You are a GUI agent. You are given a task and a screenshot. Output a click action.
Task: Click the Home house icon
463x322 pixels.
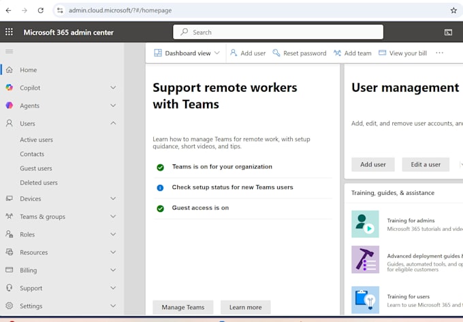tap(10, 70)
